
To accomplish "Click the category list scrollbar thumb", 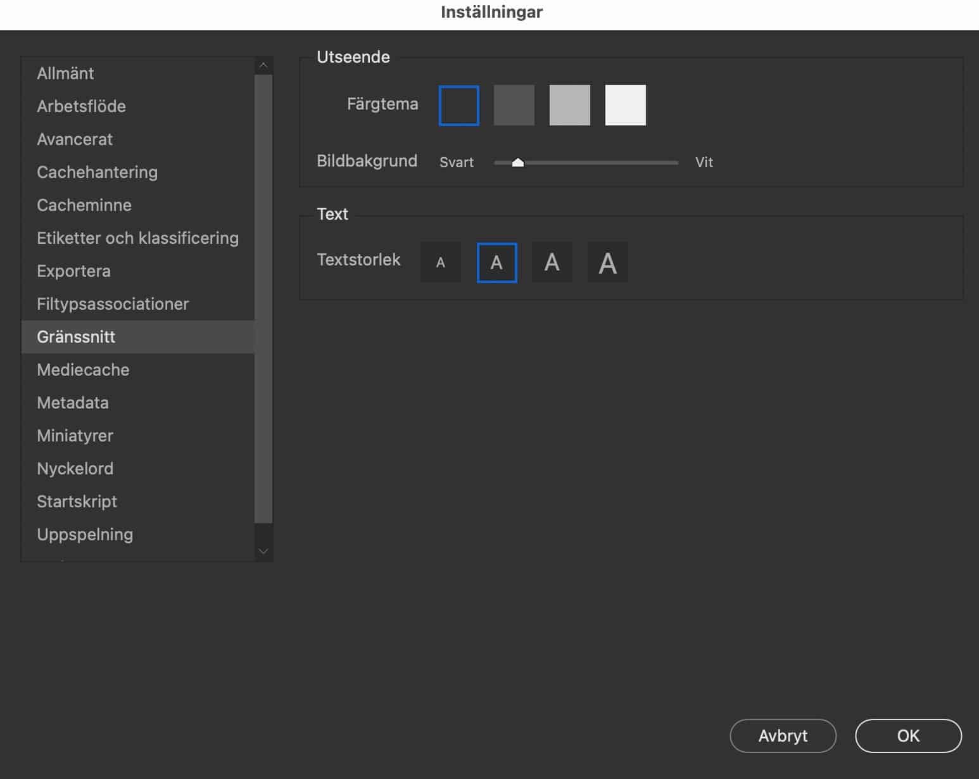I will [263, 298].
